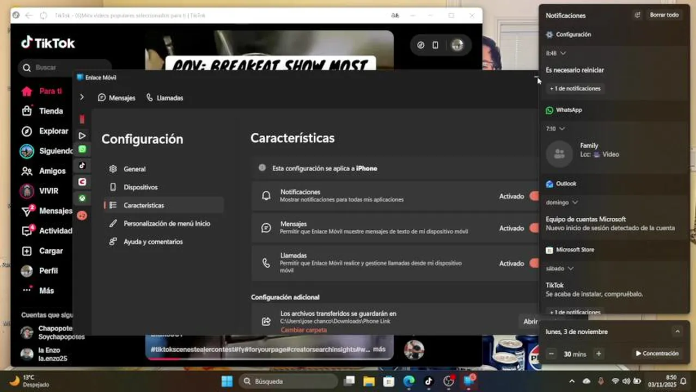Expand the Enlace Móvil side panel chevron
The image size is (696, 392).
pos(82,97)
